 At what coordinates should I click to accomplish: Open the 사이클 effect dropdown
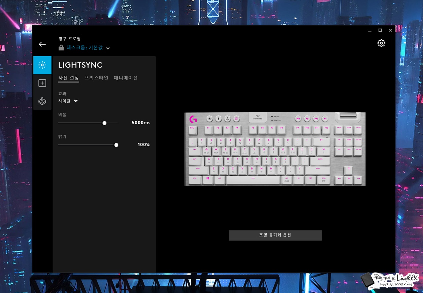click(x=68, y=101)
